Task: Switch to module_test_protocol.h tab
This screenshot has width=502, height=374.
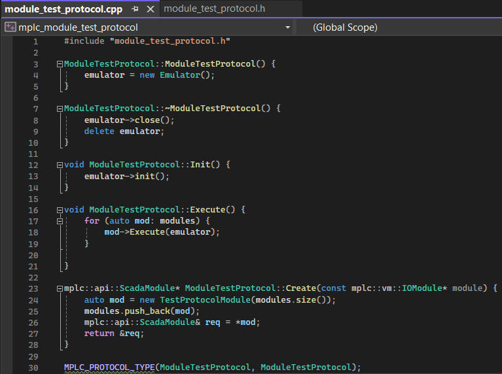Action: point(214,8)
